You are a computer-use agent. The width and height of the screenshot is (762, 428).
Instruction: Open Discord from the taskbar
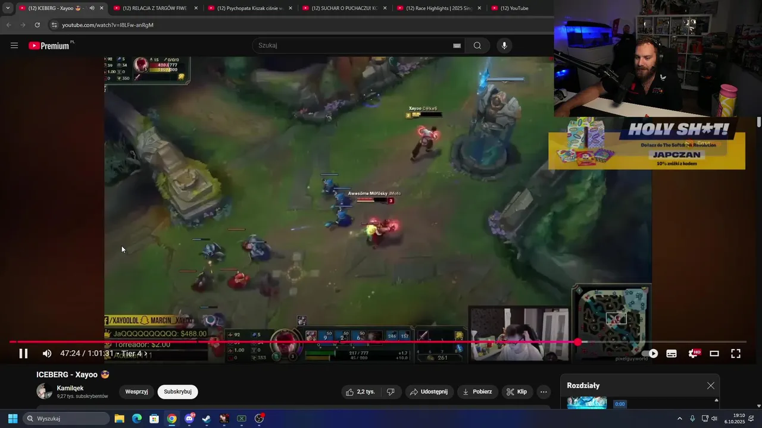tap(189, 418)
